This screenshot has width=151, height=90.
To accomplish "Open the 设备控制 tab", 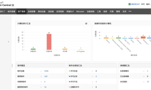I will 91,11.
